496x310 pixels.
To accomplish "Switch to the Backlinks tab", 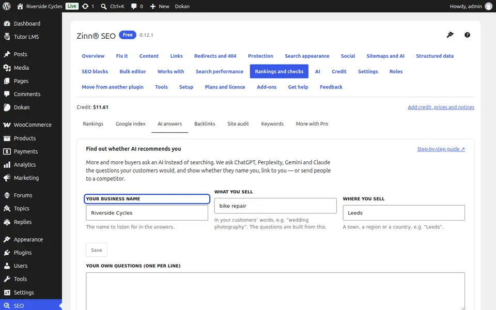I will [205, 123].
